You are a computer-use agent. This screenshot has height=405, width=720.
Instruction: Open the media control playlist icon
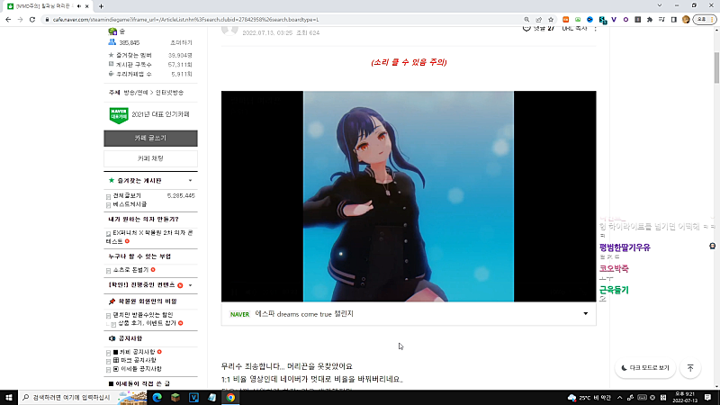tap(661, 20)
